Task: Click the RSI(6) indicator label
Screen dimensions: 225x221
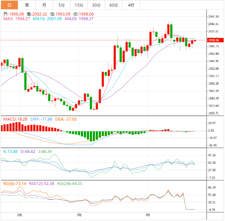Action: (15, 184)
